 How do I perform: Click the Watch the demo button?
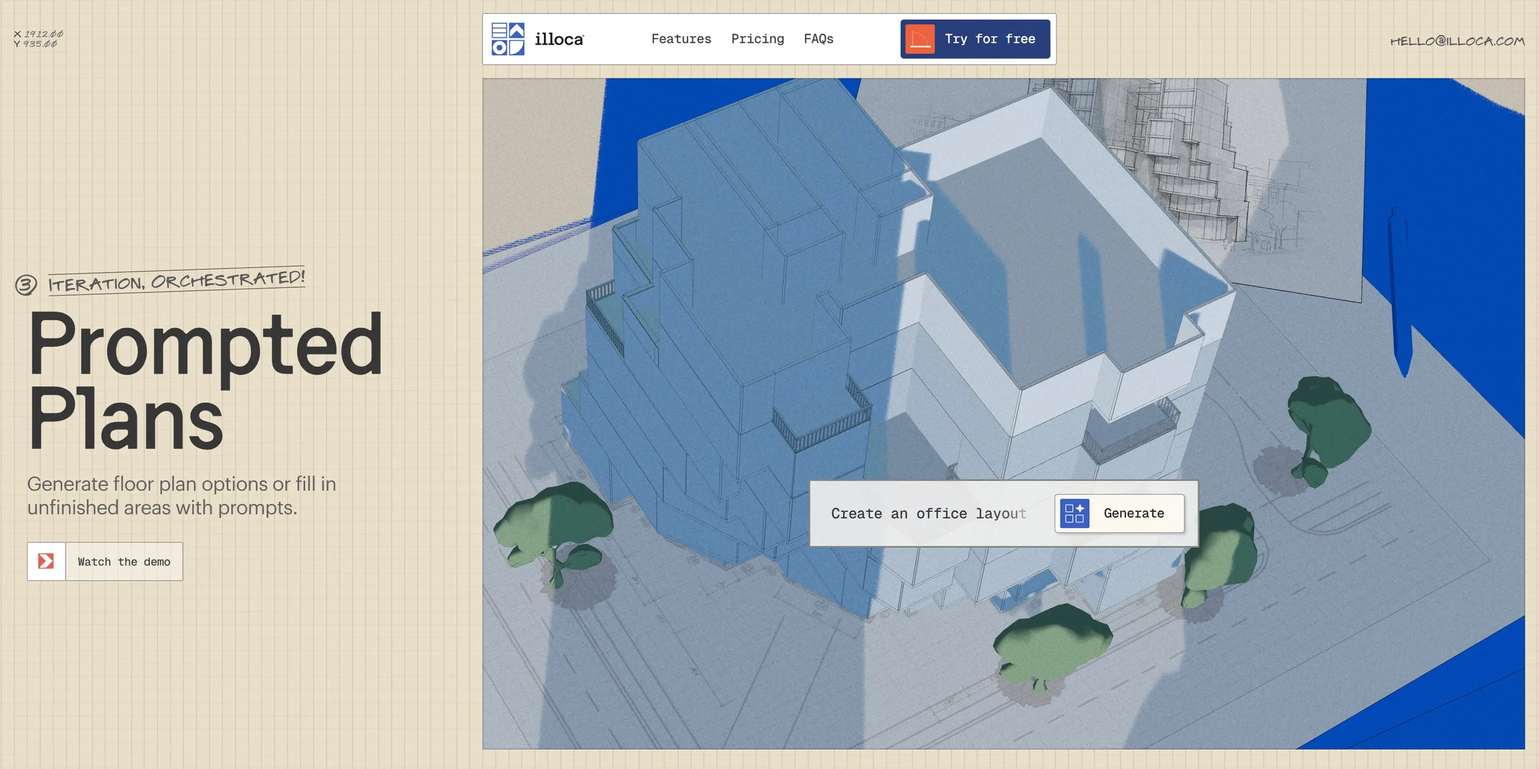coord(105,561)
